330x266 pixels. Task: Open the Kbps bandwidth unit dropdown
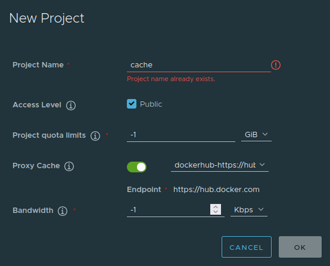pos(248,210)
